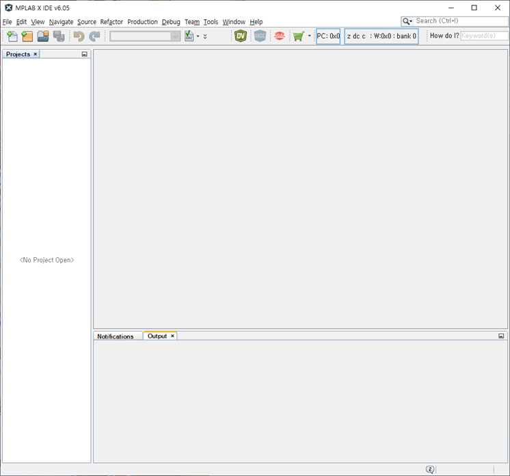This screenshot has width=510, height=476.
Task: Click the Search (Ctrl+I) field
Action: (x=461, y=21)
